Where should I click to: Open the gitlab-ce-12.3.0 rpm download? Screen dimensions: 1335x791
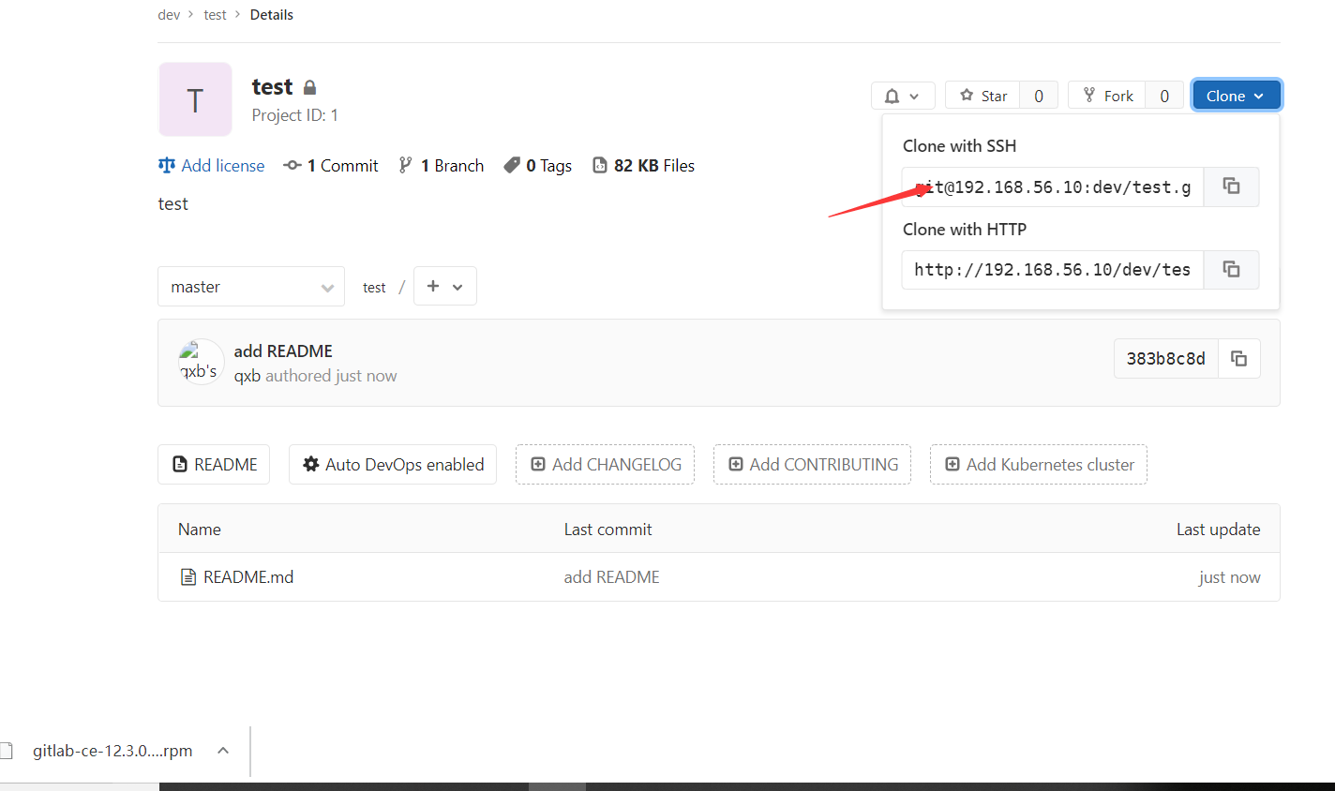pos(112,751)
